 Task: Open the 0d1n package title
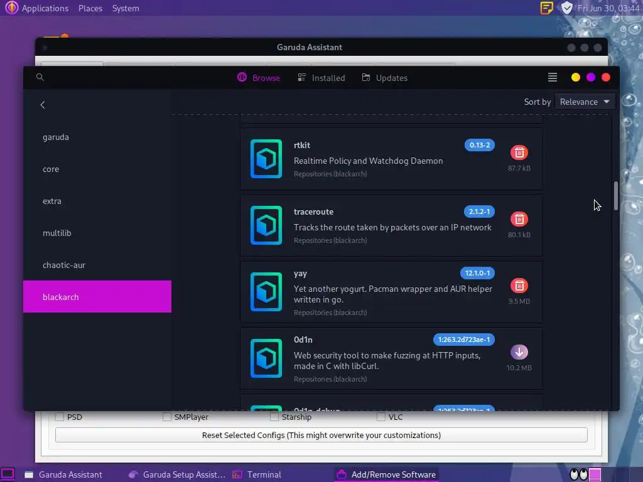point(303,340)
